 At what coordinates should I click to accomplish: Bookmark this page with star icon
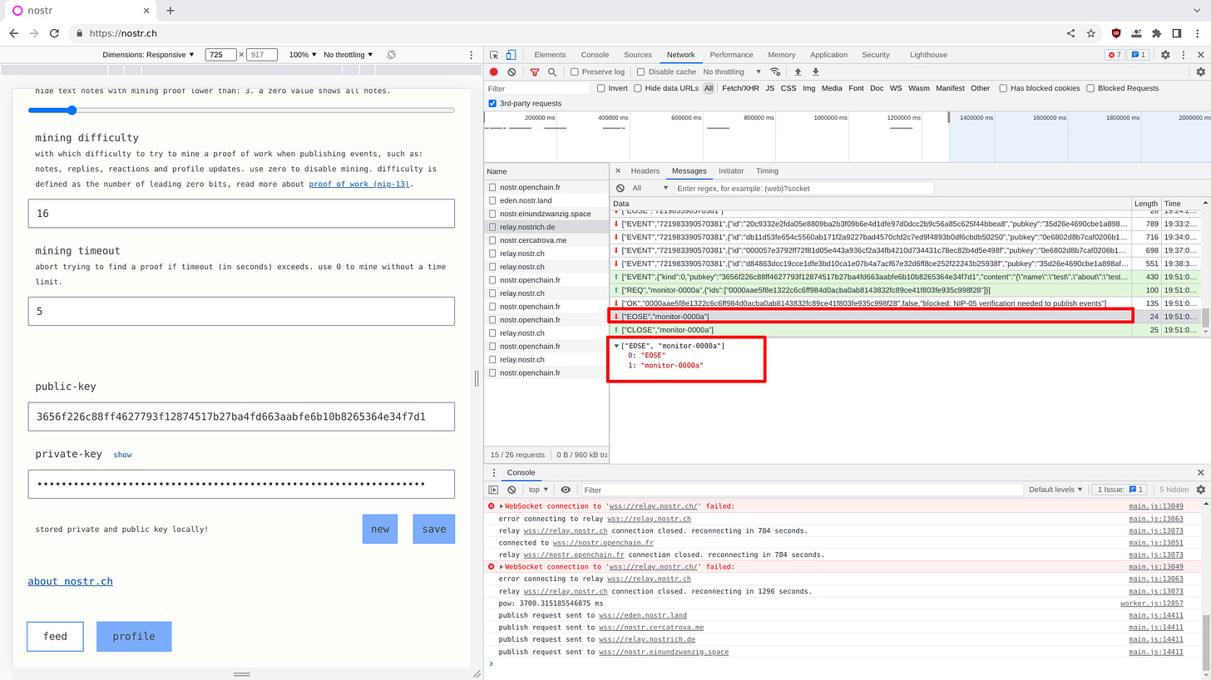[x=1091, y=33]
